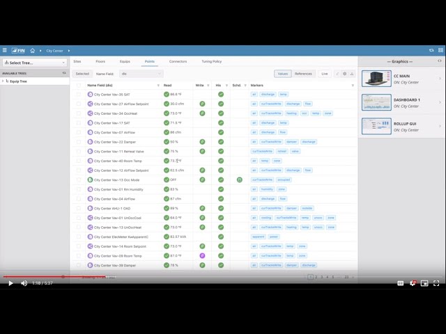Enter fullscreen in video player
This screenshot has height=334, width=446.
coord(436,283)
